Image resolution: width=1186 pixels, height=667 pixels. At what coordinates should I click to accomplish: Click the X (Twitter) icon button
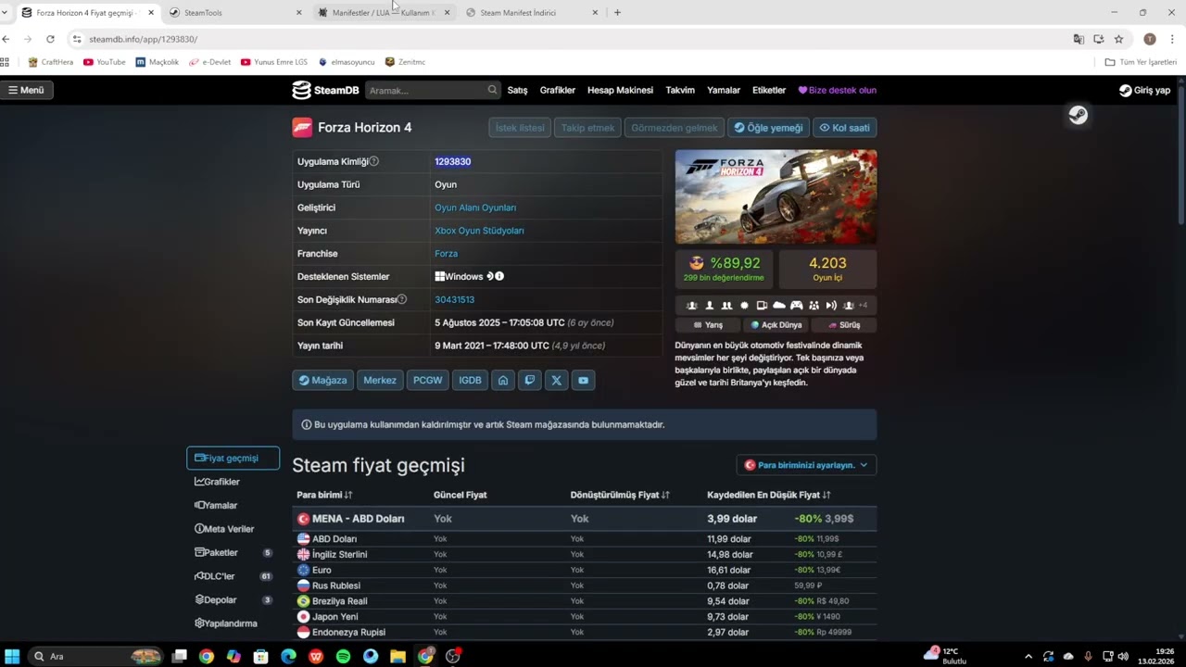(x=556, y=380)
